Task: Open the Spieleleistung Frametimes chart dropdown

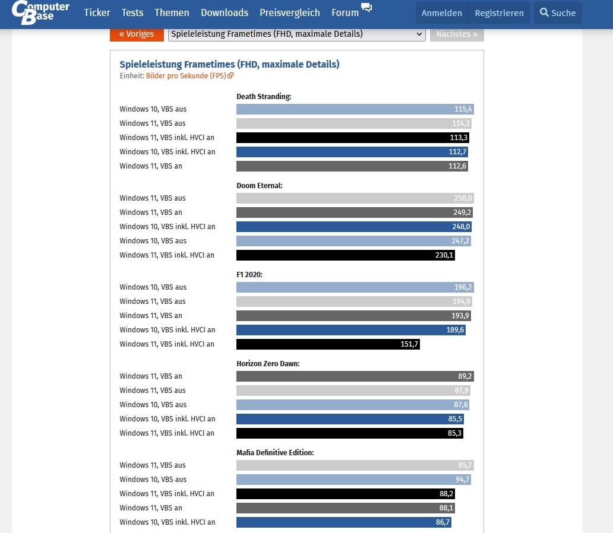Action: point(297,34)
